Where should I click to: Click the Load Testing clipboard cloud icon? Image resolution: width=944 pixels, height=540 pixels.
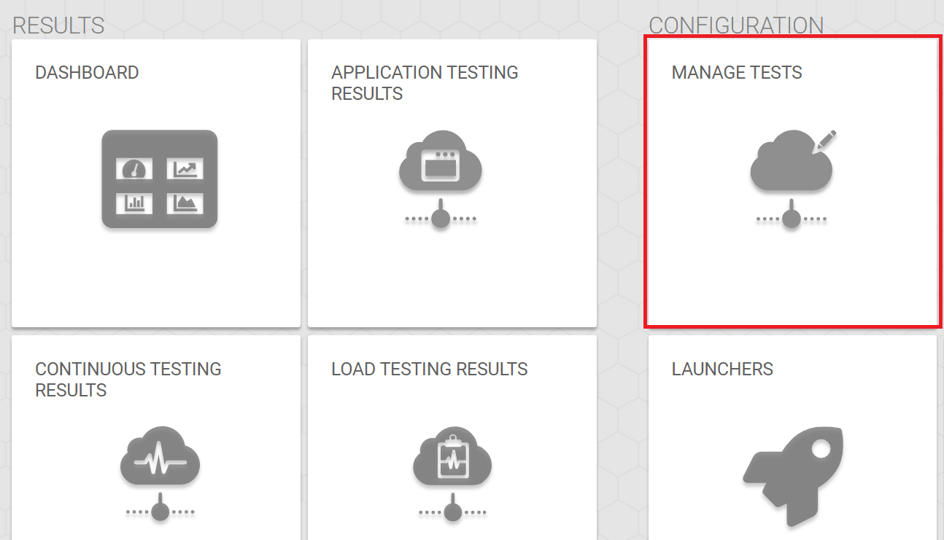coord(452,474)
